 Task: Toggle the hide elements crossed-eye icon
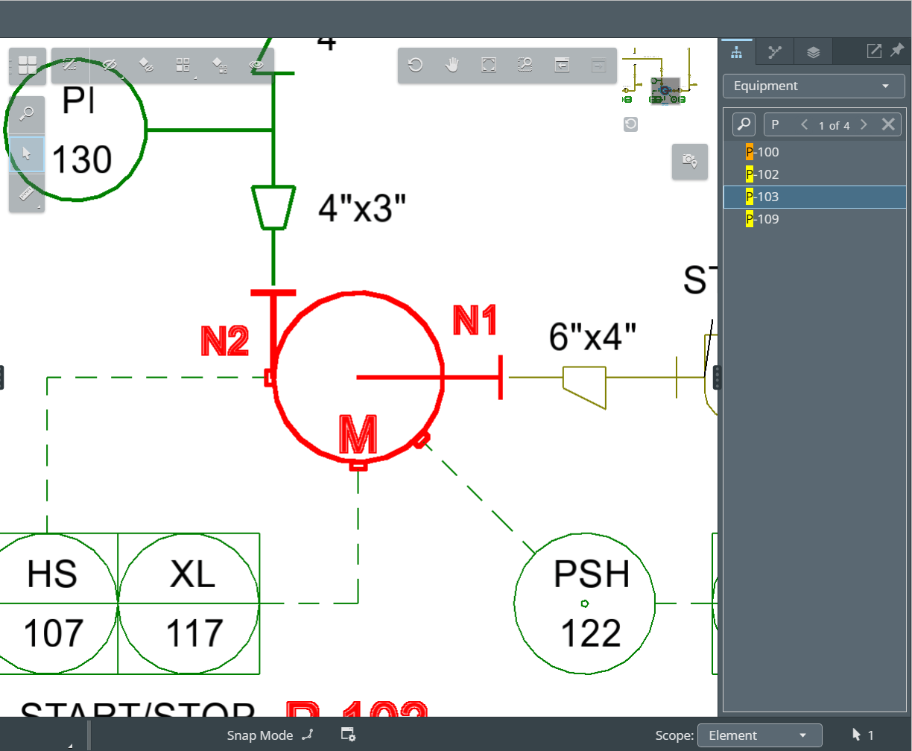click(x=110, y=66)
